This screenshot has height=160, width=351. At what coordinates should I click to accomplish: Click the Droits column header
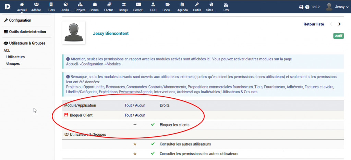pyautogui.click(x=165, y=105)
